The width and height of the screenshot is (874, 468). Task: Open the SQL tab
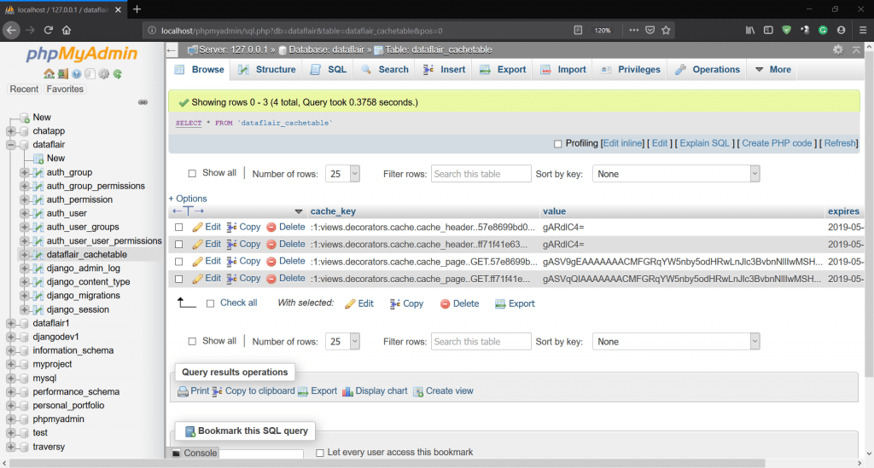click(329, 70)
